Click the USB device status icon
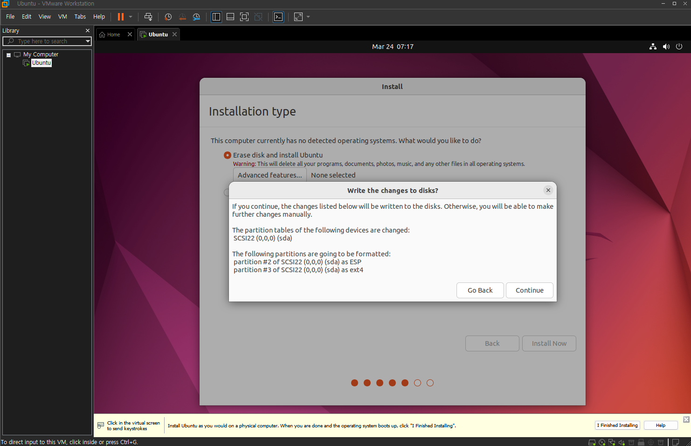Screen dimensions: 691x446 (x=641, y=442)
